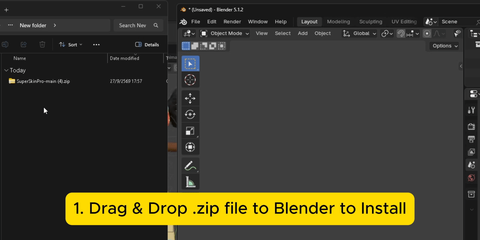Viewport: 480px width, 240px height.
Task: Open the Render menu
Action: [x=232, y=22]
